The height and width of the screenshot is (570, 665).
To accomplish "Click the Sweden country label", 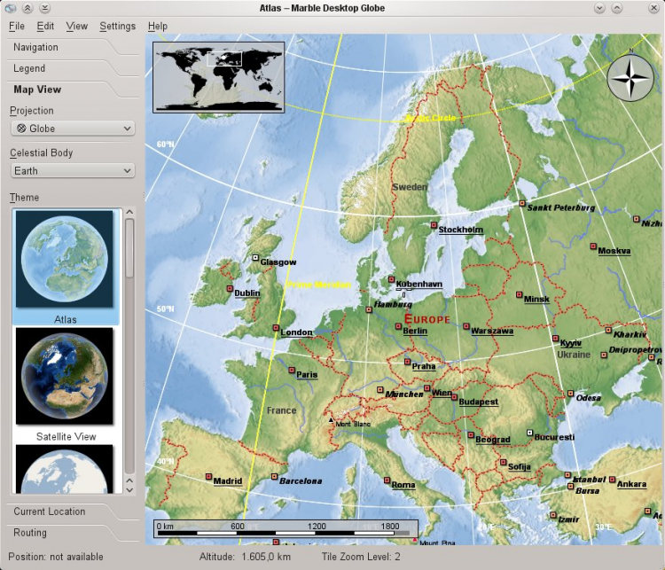I will coord(410,187).
